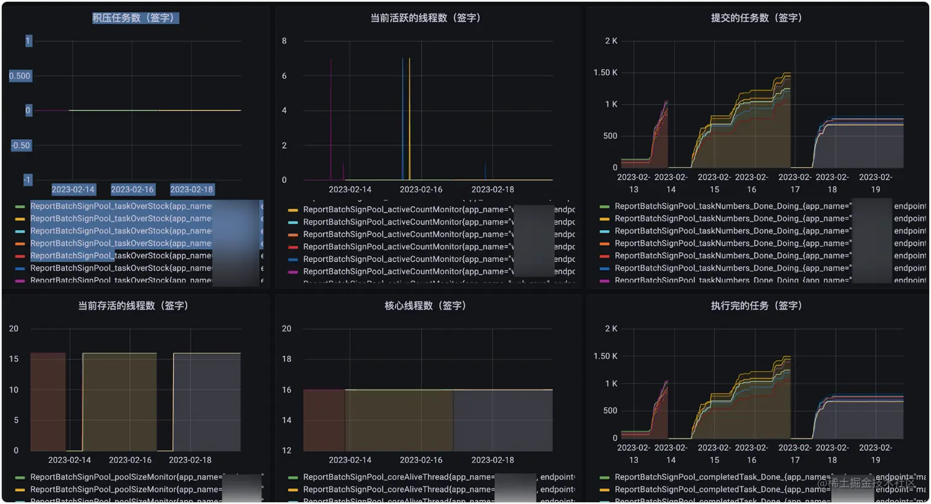Viewport: 931px width, 504px height.
Task: Click the 2023-02-18 axis label in 积压任务数 chart
Action: click(x=191, y=190)
